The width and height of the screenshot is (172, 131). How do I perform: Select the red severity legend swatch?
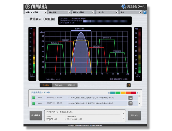click(133, 93)
